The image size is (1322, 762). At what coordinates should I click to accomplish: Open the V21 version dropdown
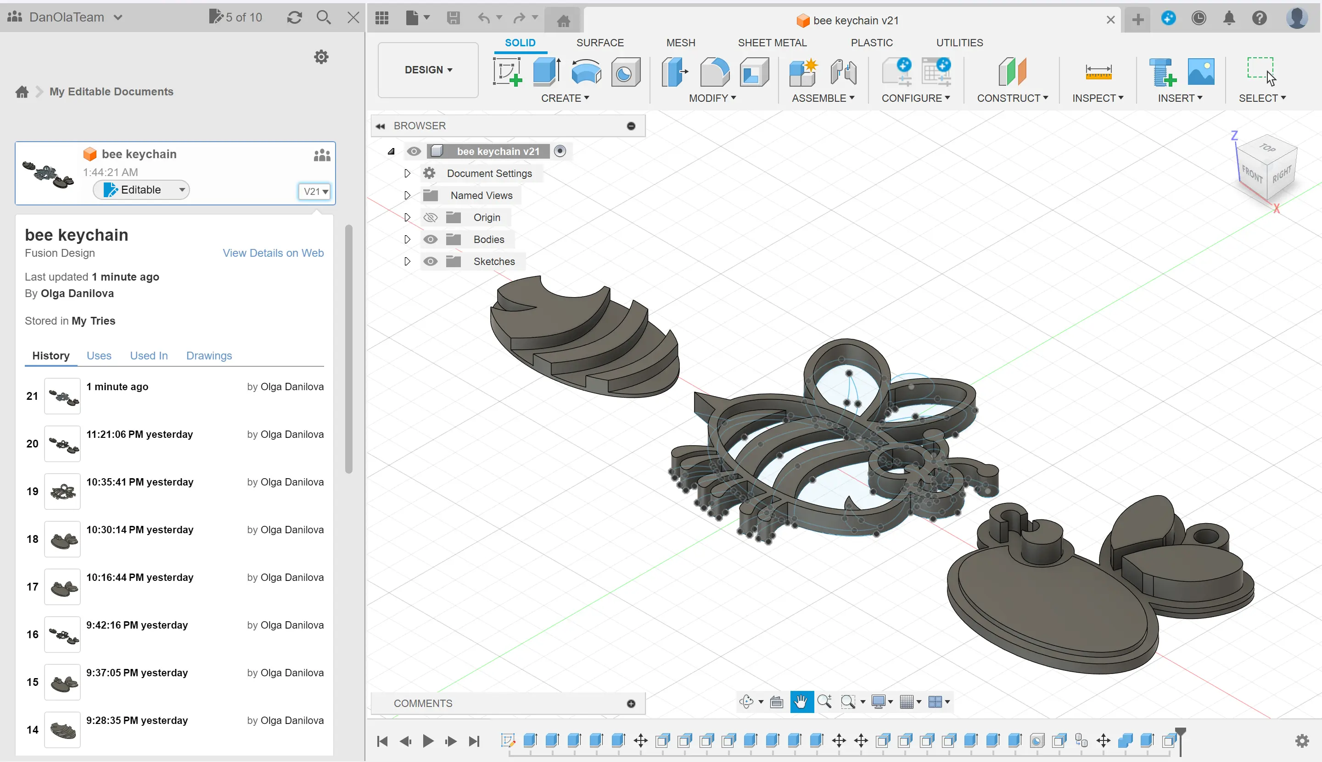pyautogui.click(x=316, y=192)
